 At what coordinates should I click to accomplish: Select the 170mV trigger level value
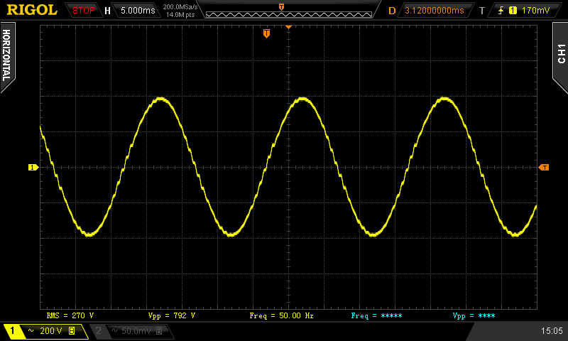[x=535, y=11]
